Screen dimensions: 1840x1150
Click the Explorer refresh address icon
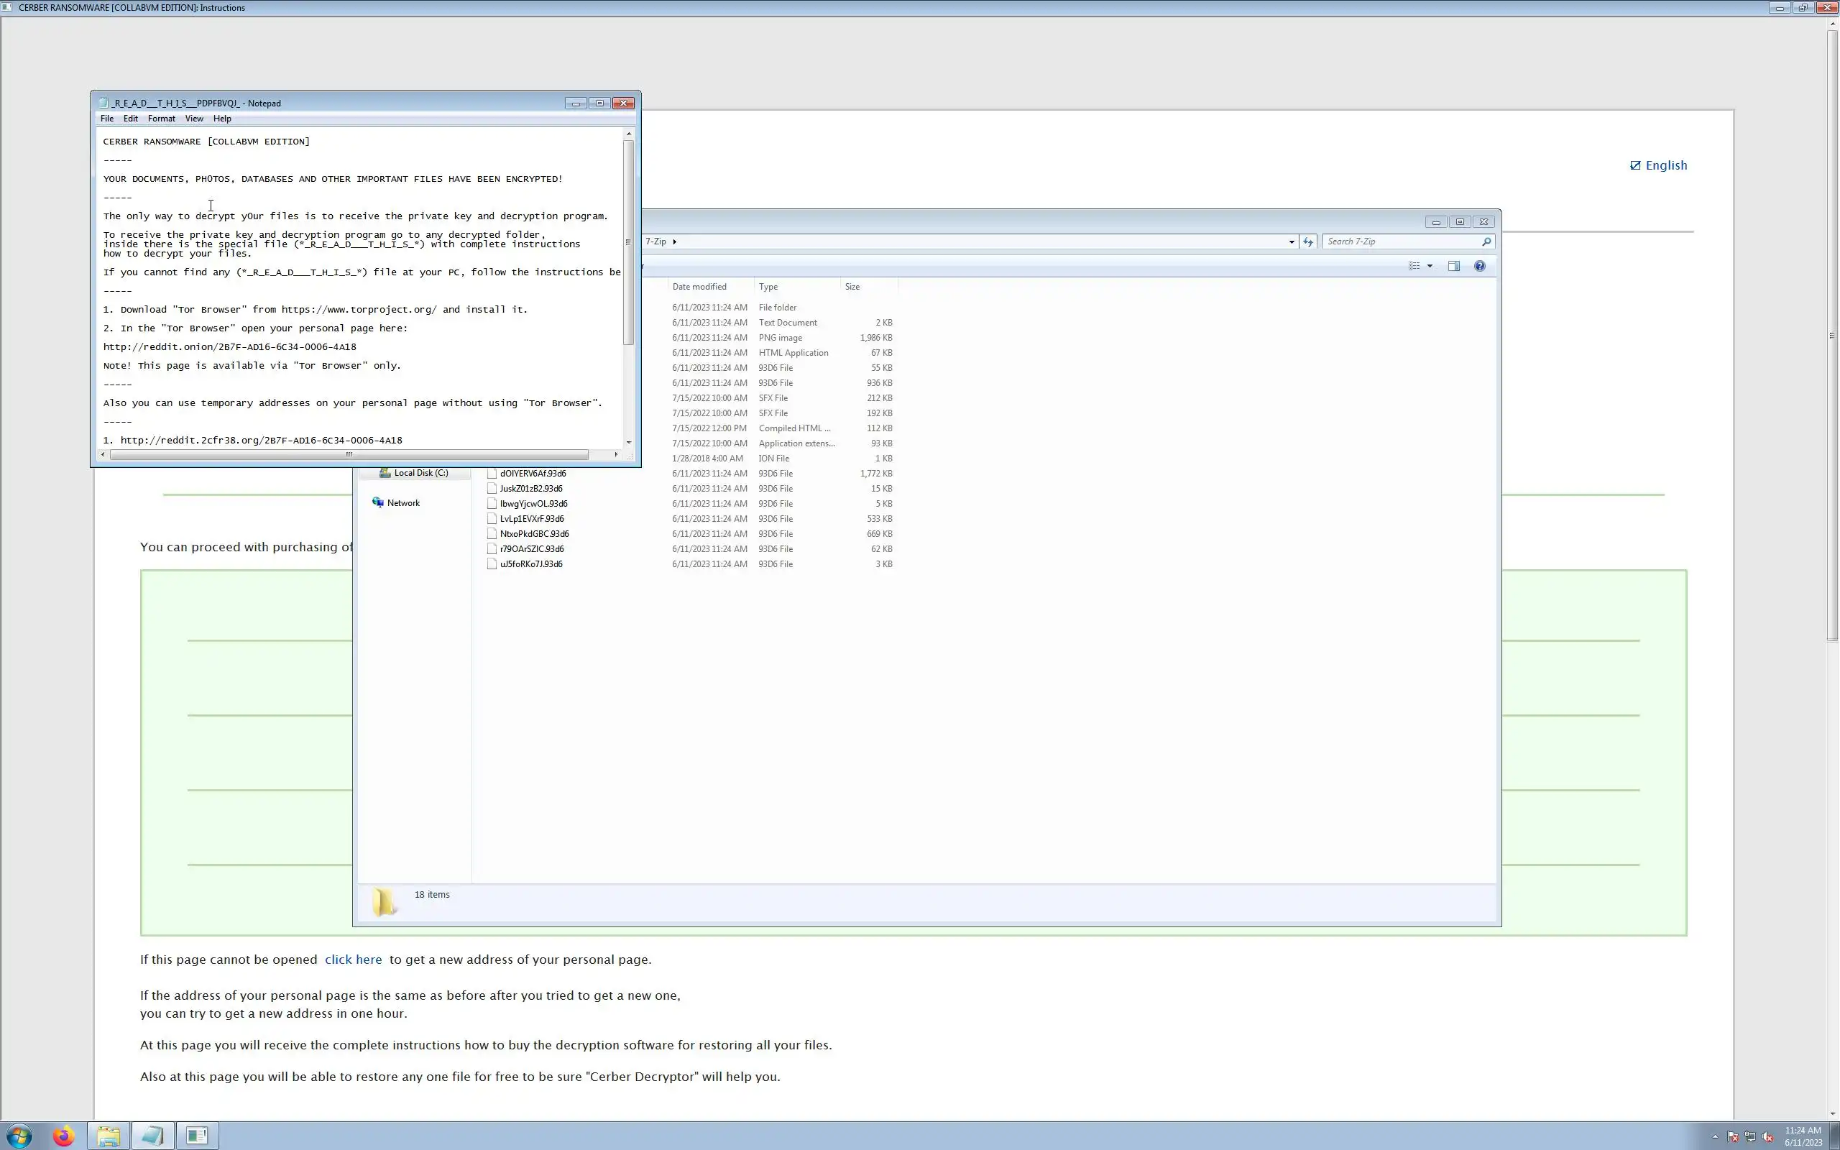pos(1308,242)
